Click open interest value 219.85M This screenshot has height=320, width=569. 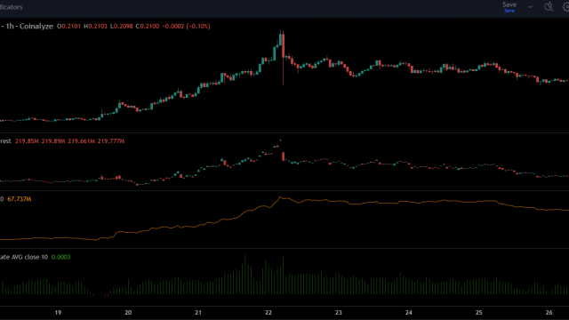click(27, 141)
